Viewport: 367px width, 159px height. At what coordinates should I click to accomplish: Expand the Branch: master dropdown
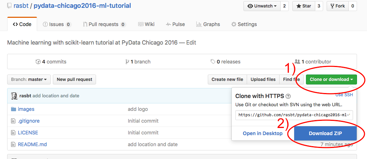pyautogui.click(x=29, y=79)
